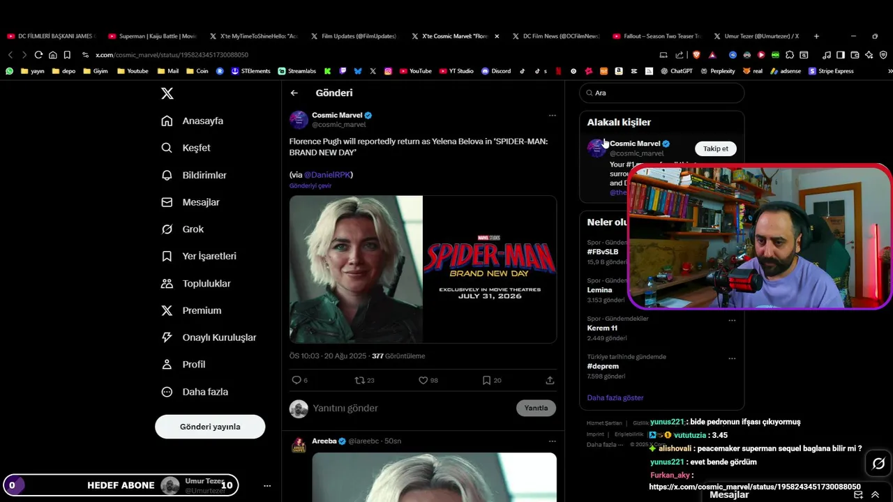The height and width of the screenshot is (502, 893).
Task: Click the browser home icon
Action: [x=52, y=55]
